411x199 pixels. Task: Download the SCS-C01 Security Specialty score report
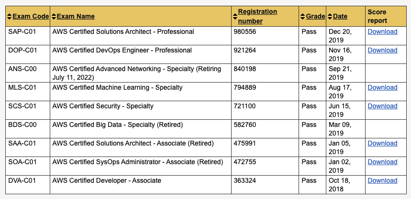click(x=382, y=106)
